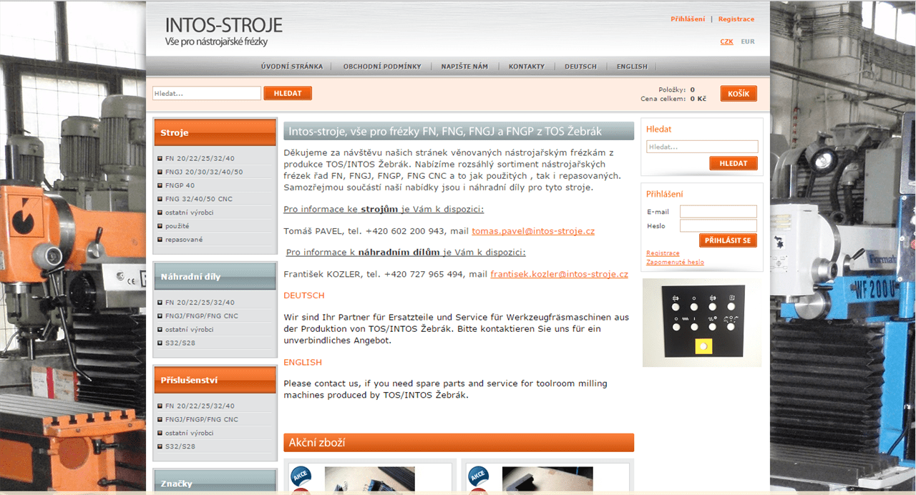Select Deutsch in navigation bar
916x495 pixels.
[x=580, y=67]
